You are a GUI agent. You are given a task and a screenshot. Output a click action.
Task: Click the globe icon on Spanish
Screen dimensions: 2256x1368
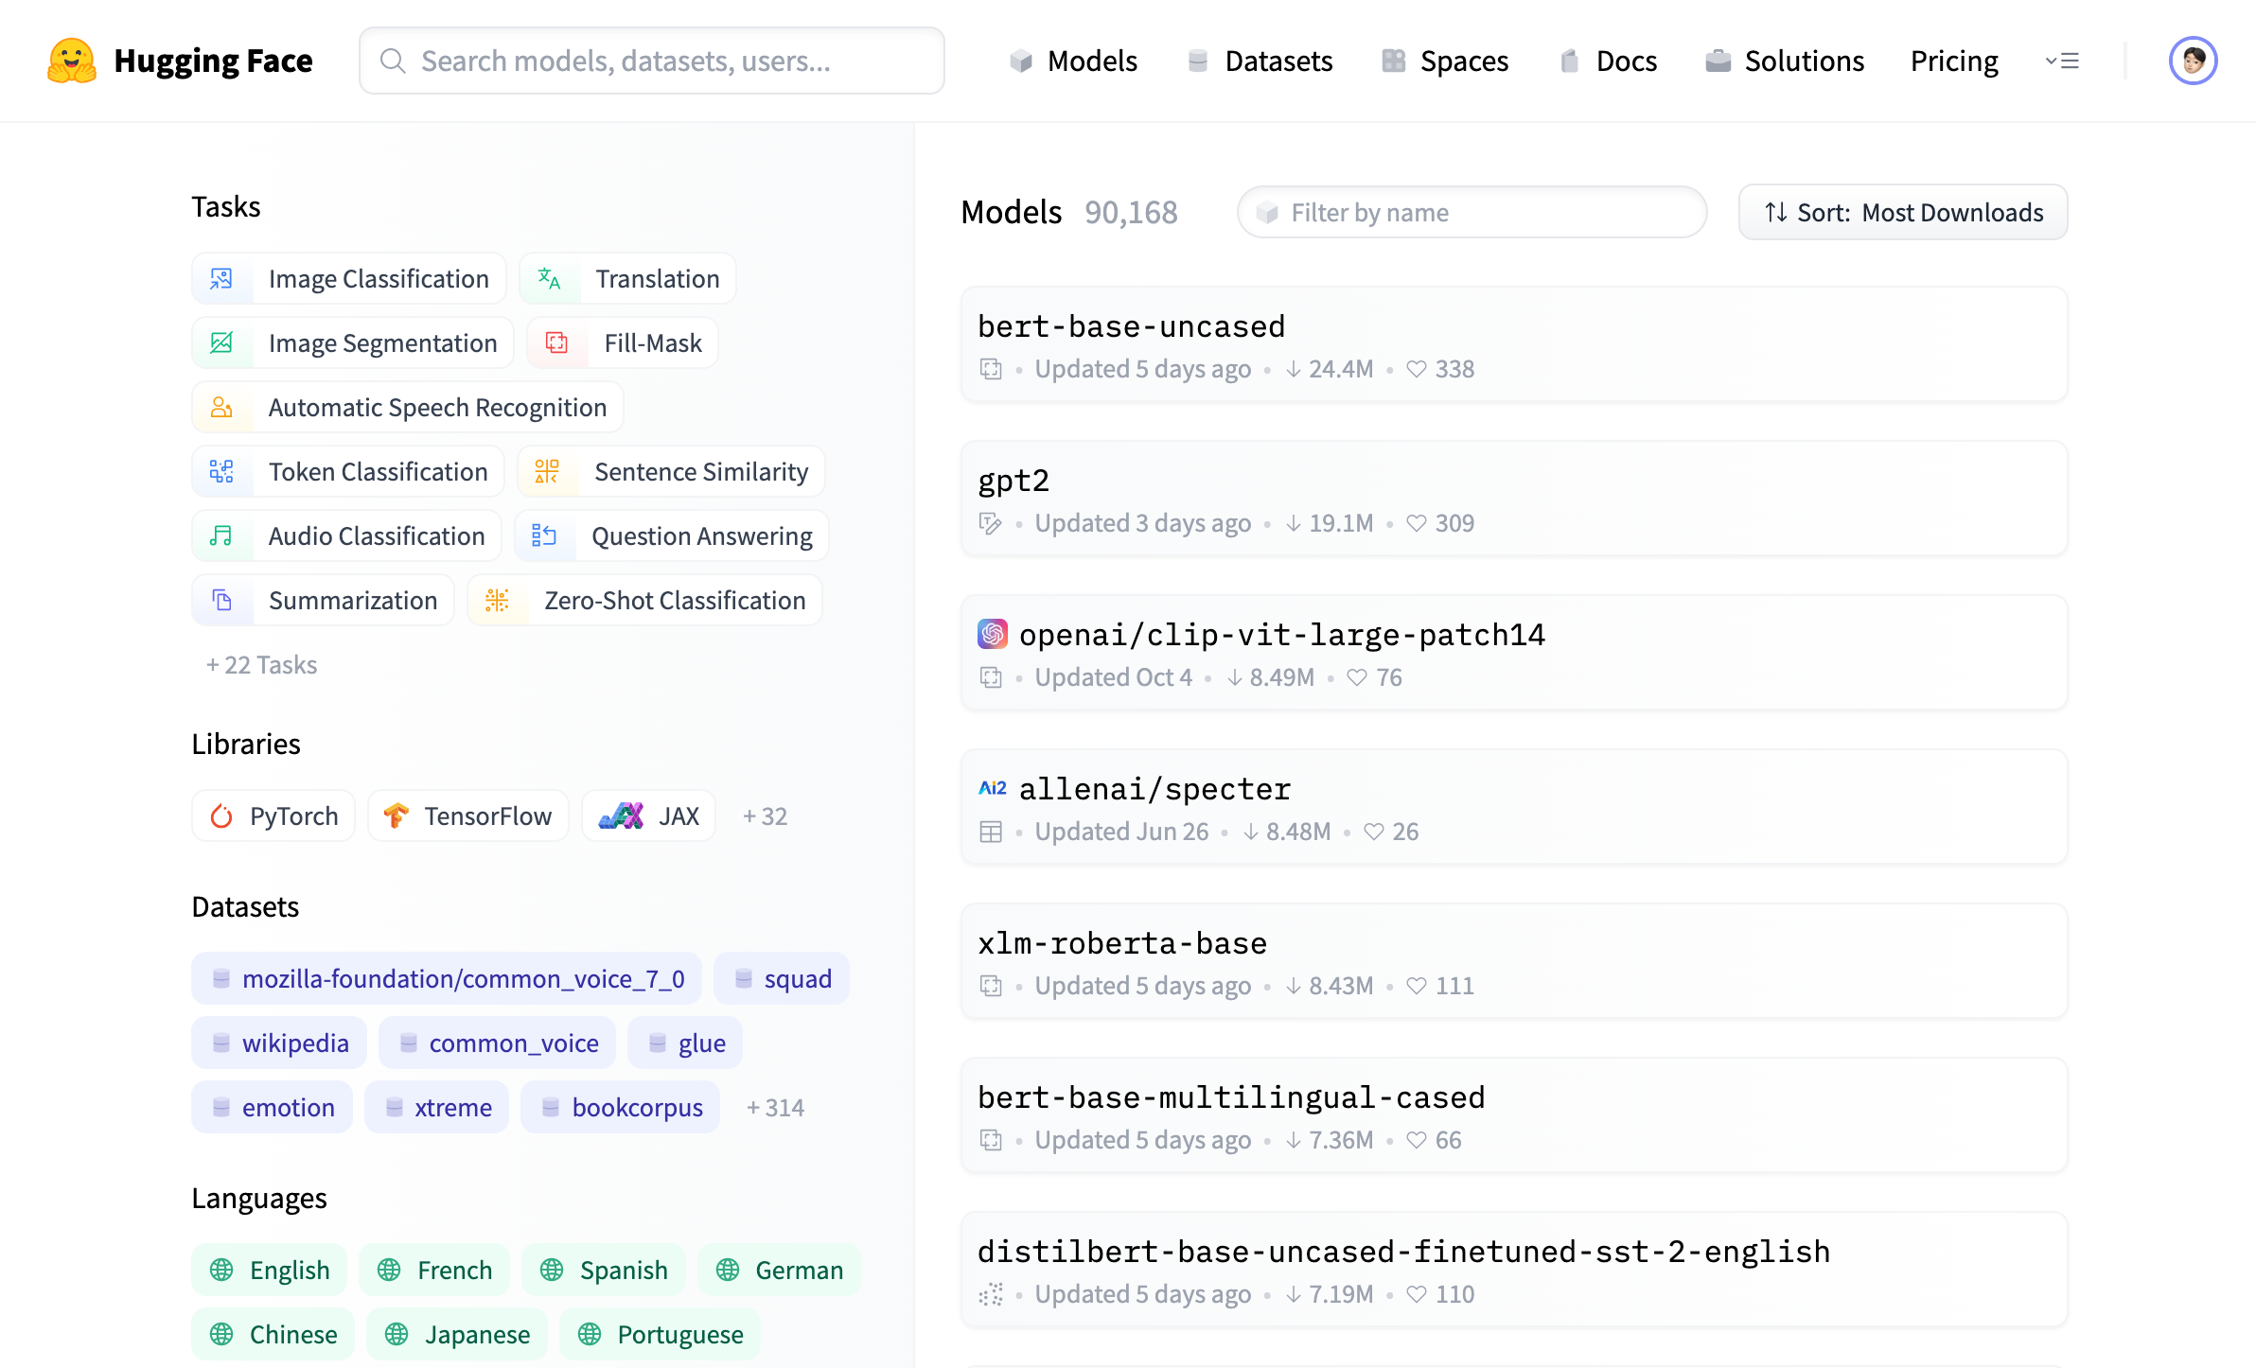click(x=552, y=1271)
